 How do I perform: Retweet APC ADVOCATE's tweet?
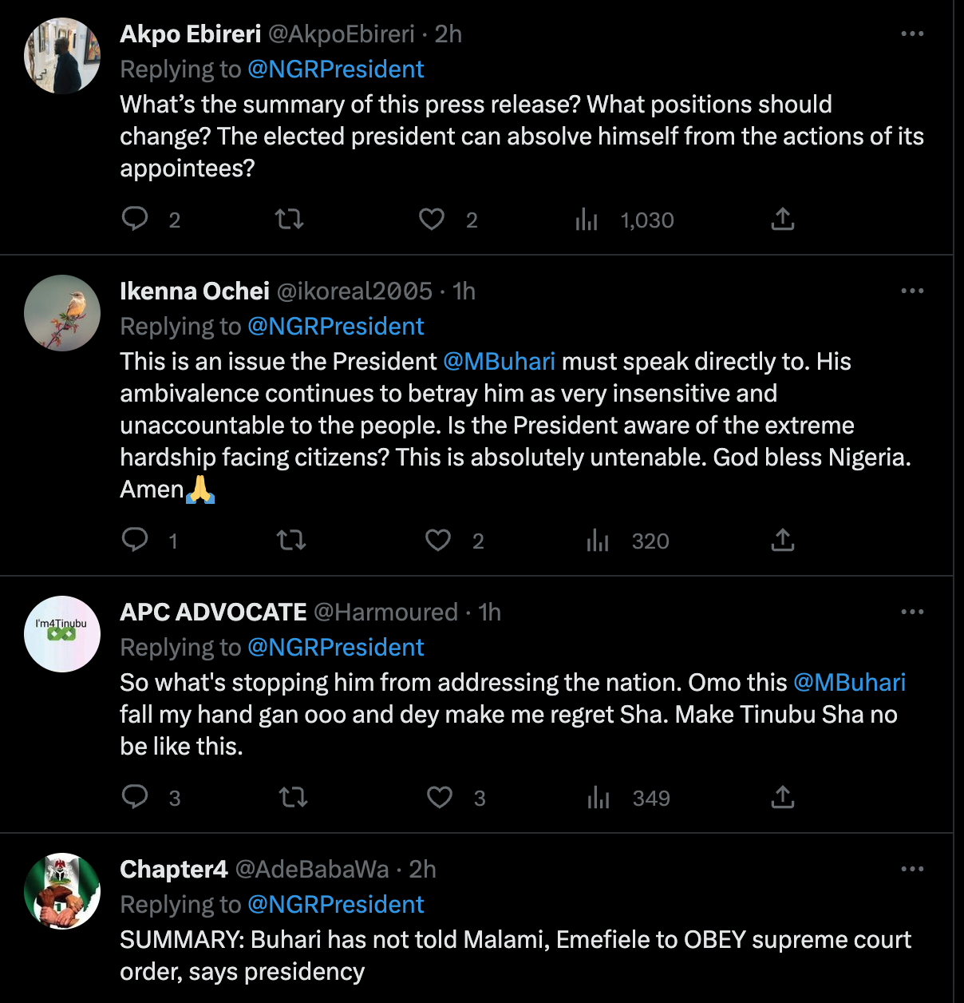tap(293, 797)
